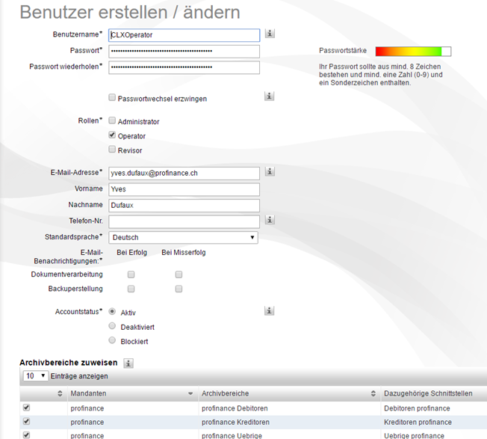Choose Blockiert radio button
487x439 pixels.
[112, 340]
